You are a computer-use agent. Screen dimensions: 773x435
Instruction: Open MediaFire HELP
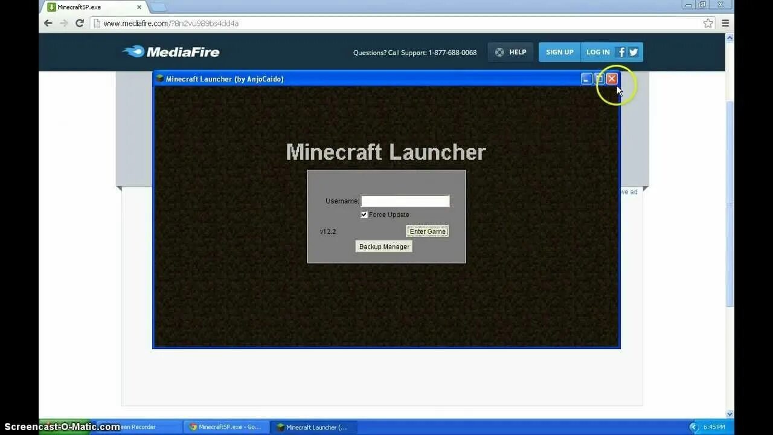[511, 52]
